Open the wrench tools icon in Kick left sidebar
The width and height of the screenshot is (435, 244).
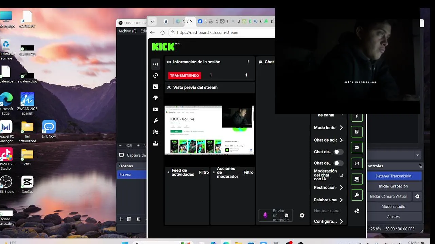pos(156,121)
